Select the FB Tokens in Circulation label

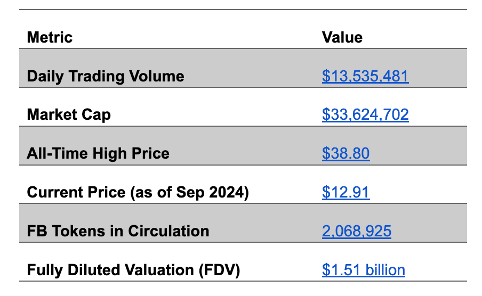tap(117, 231)
